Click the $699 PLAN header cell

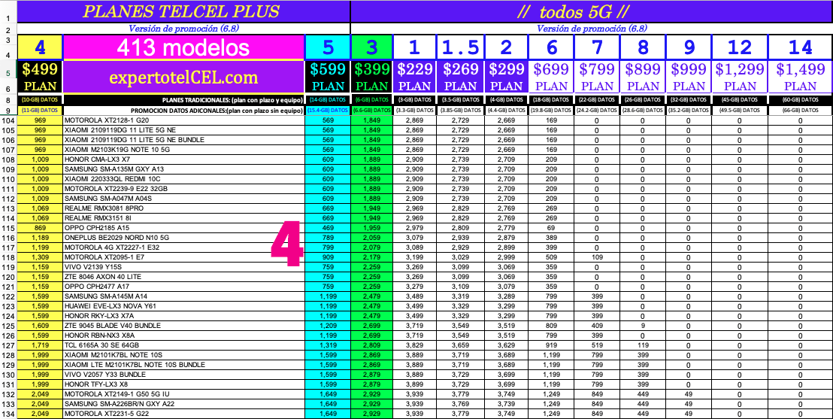click(551, 78)
